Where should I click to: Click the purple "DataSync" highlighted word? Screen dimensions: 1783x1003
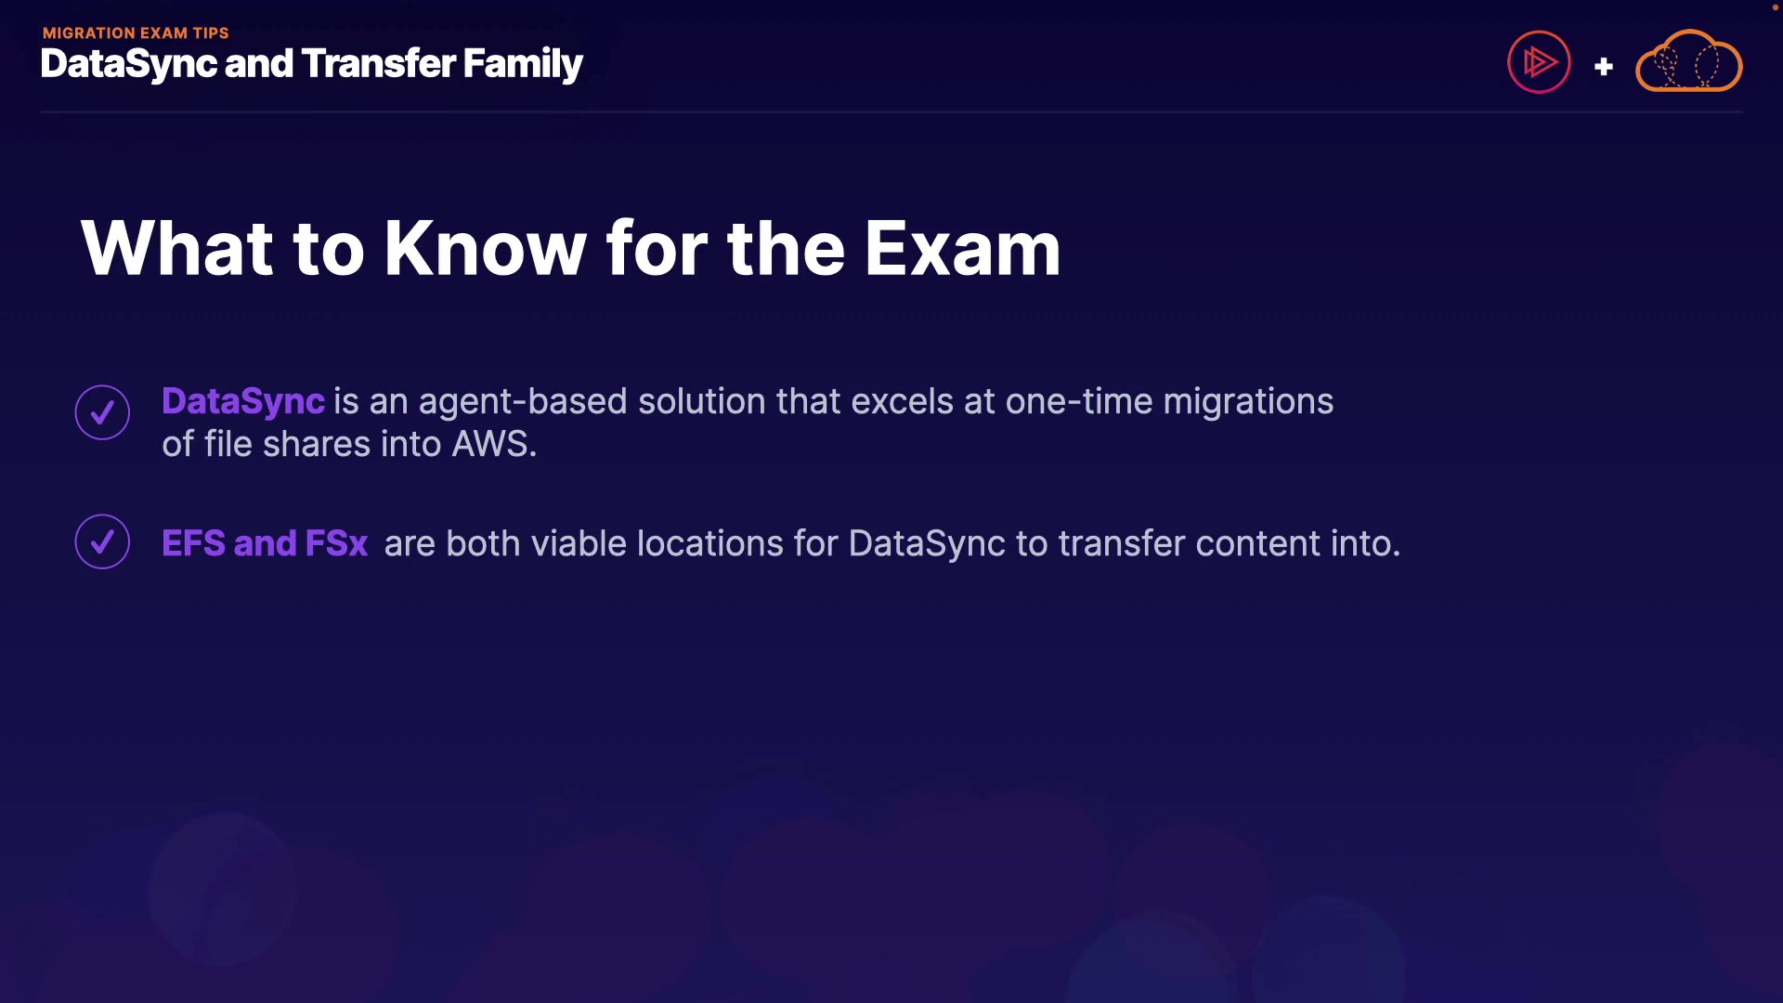(242, 401)
